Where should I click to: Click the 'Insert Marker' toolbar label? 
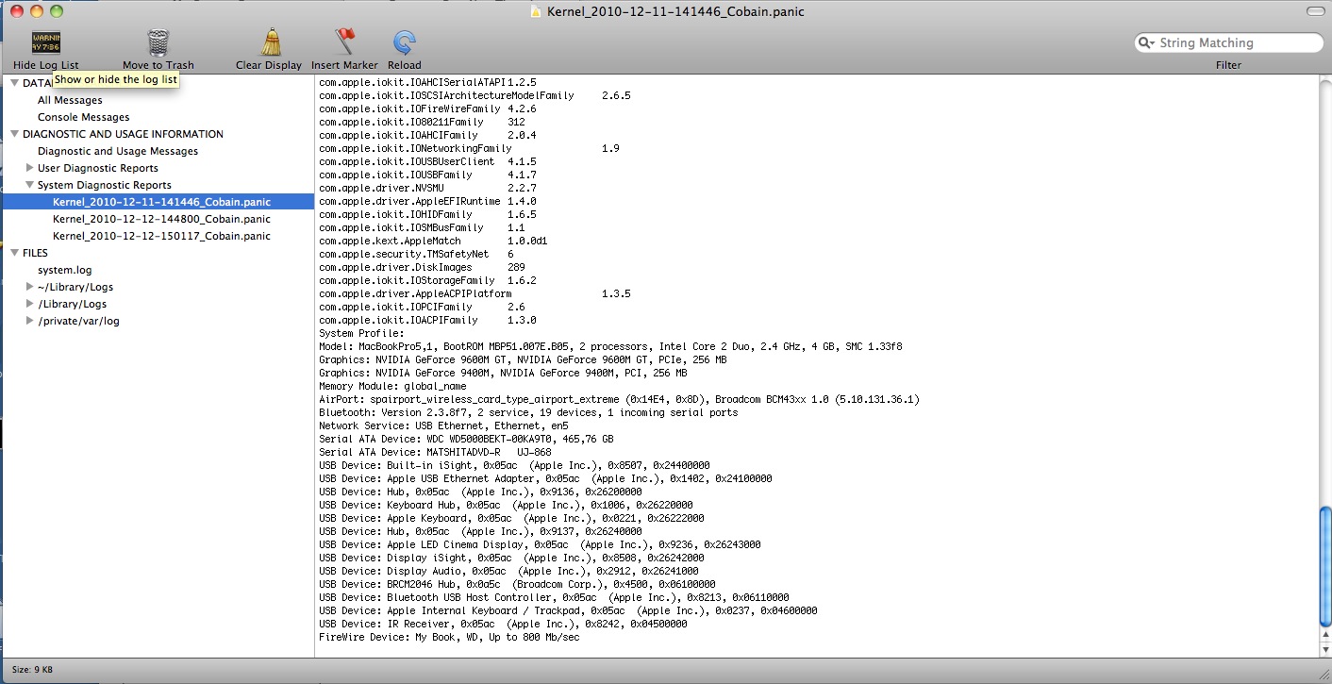[x=344, y=65]
